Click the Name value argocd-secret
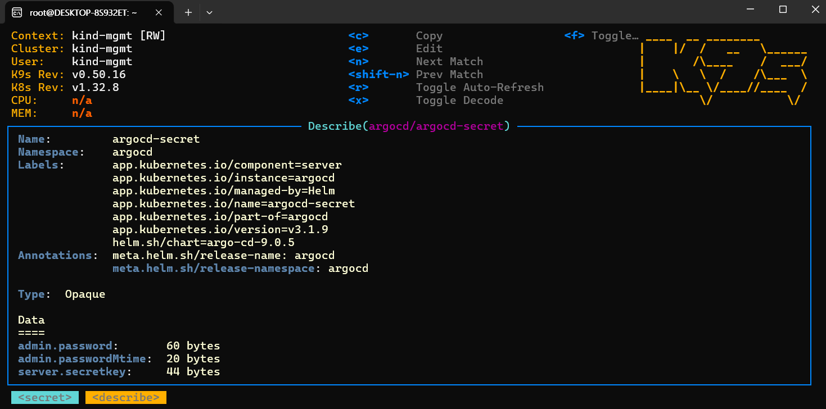Screen dimensions: 826x409 [156, 139]
